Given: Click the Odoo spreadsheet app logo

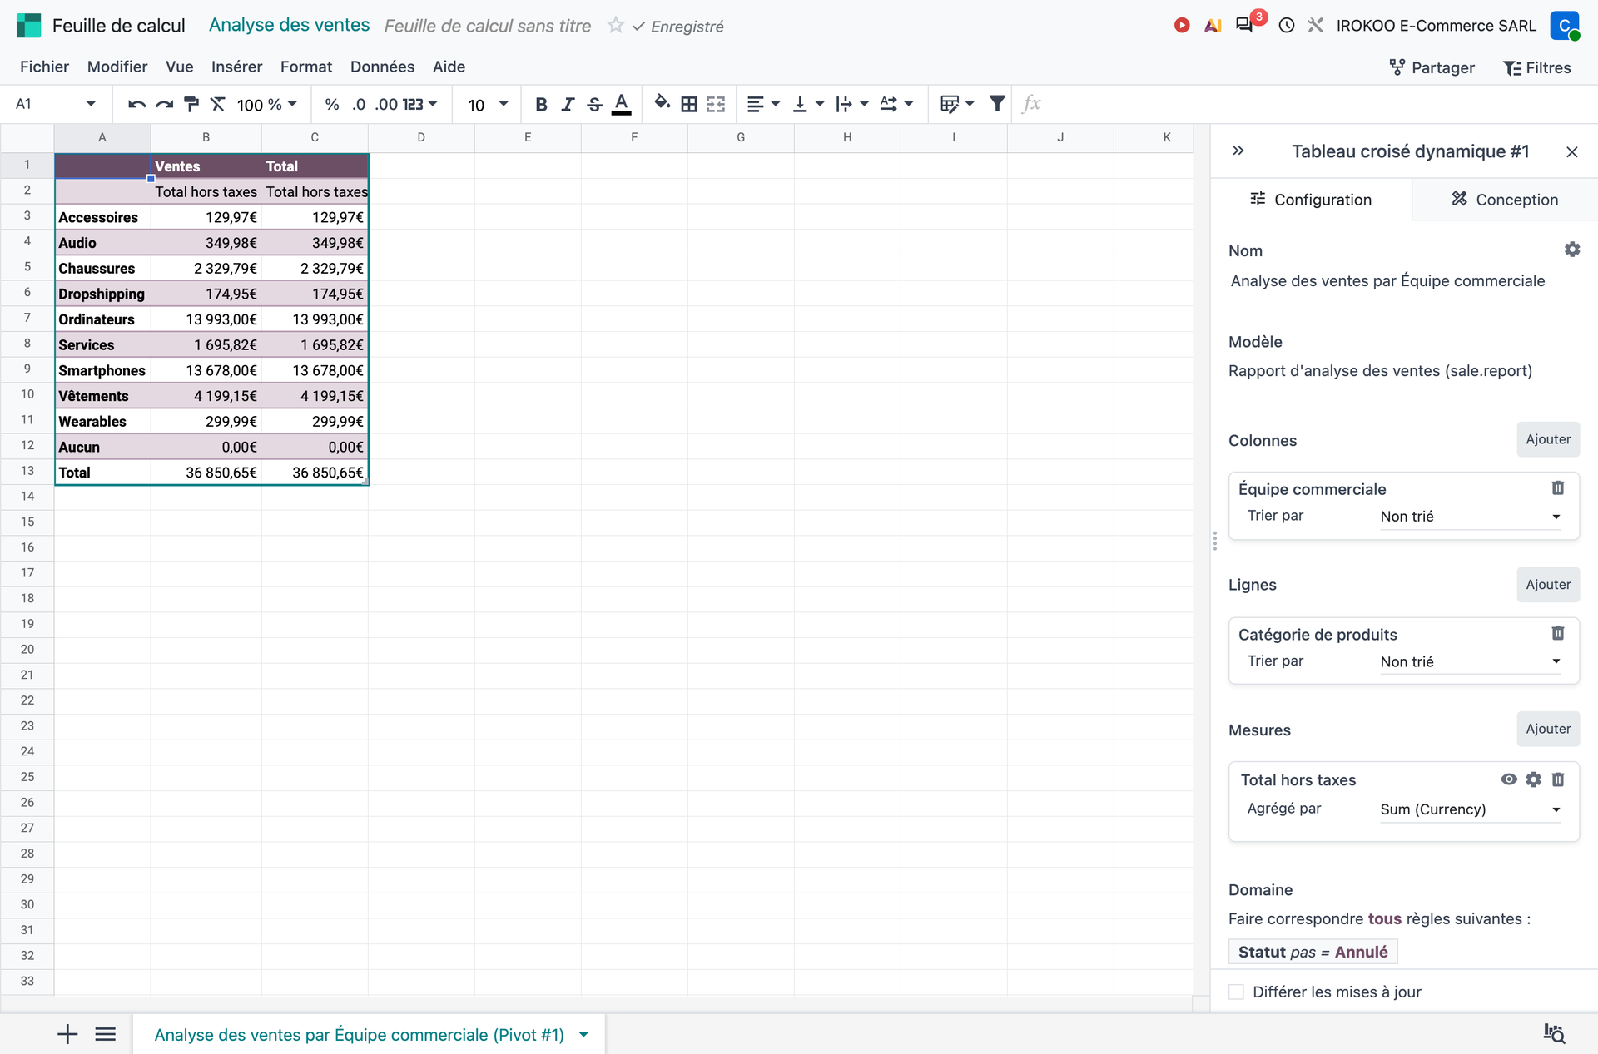Looking at the screenshot, I should (29, 25).
